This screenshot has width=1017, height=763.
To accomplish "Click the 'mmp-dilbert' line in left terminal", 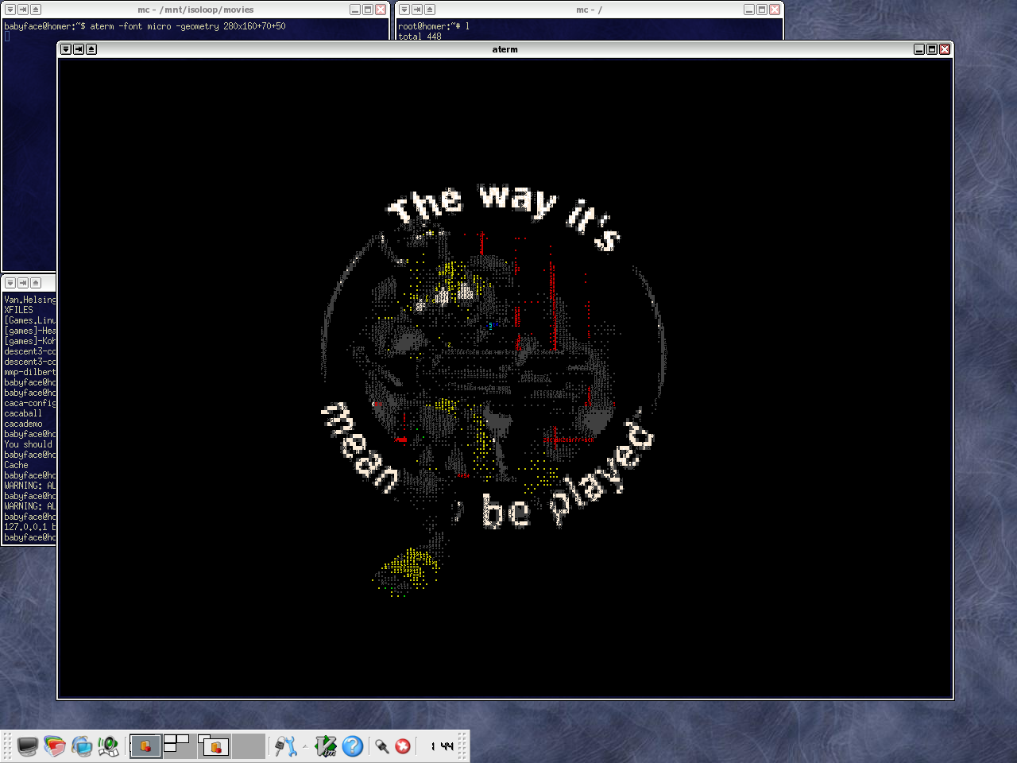I will point(30,372).
